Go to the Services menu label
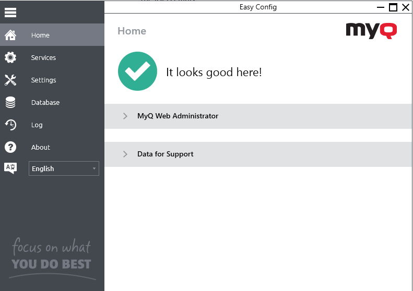The image size is (413, 291). coord(43,58)
